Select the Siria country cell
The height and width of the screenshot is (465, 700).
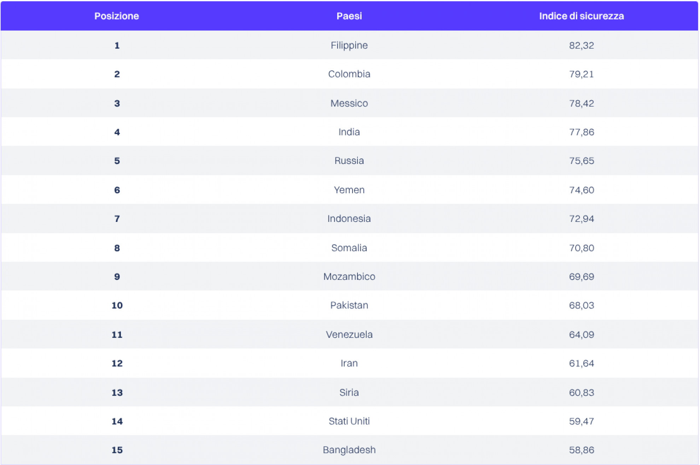coord(349,392)
